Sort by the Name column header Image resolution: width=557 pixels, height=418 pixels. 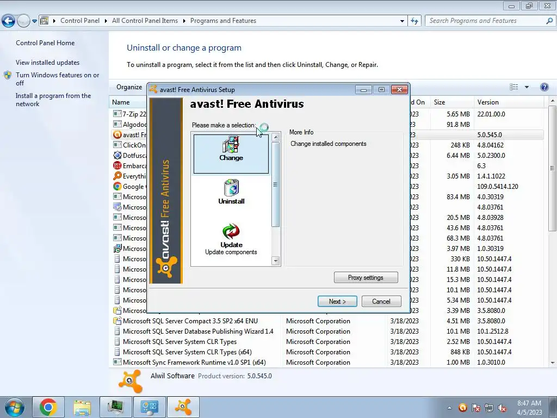pos(121,102)
